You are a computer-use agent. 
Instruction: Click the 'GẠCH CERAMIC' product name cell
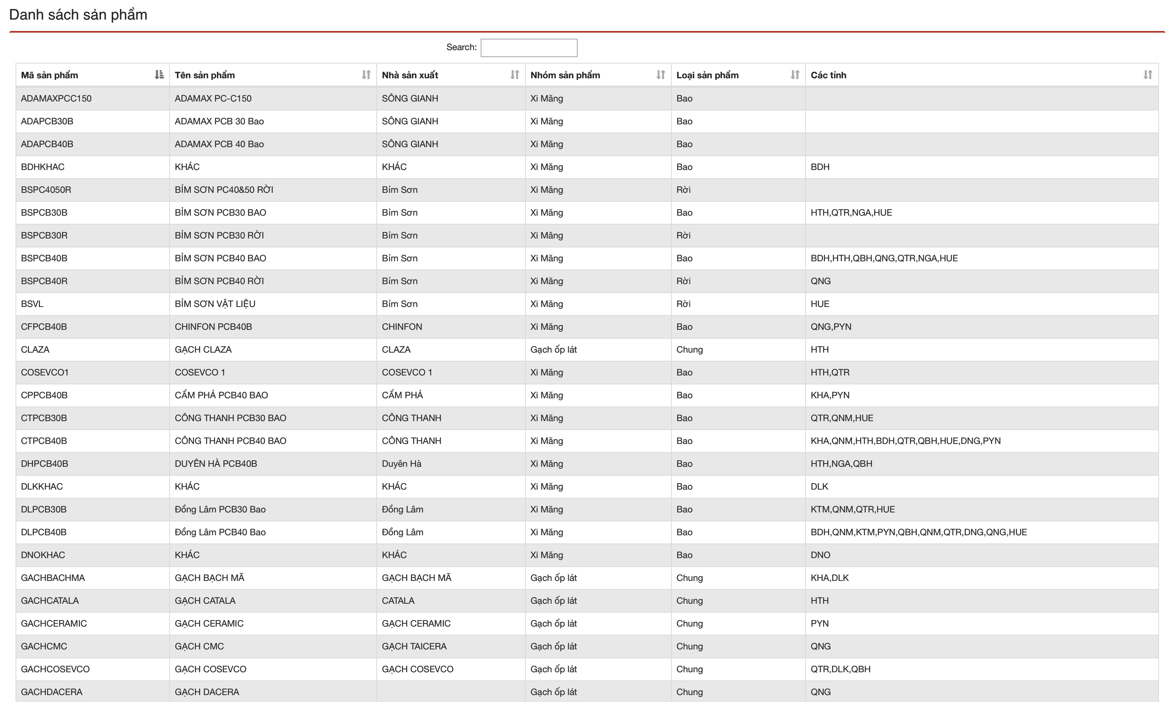273,623
